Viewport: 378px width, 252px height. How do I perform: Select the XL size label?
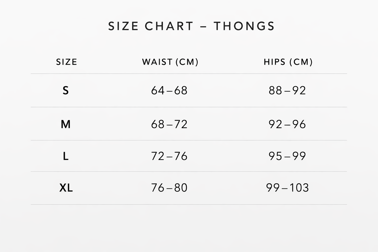tap(66, 188)
